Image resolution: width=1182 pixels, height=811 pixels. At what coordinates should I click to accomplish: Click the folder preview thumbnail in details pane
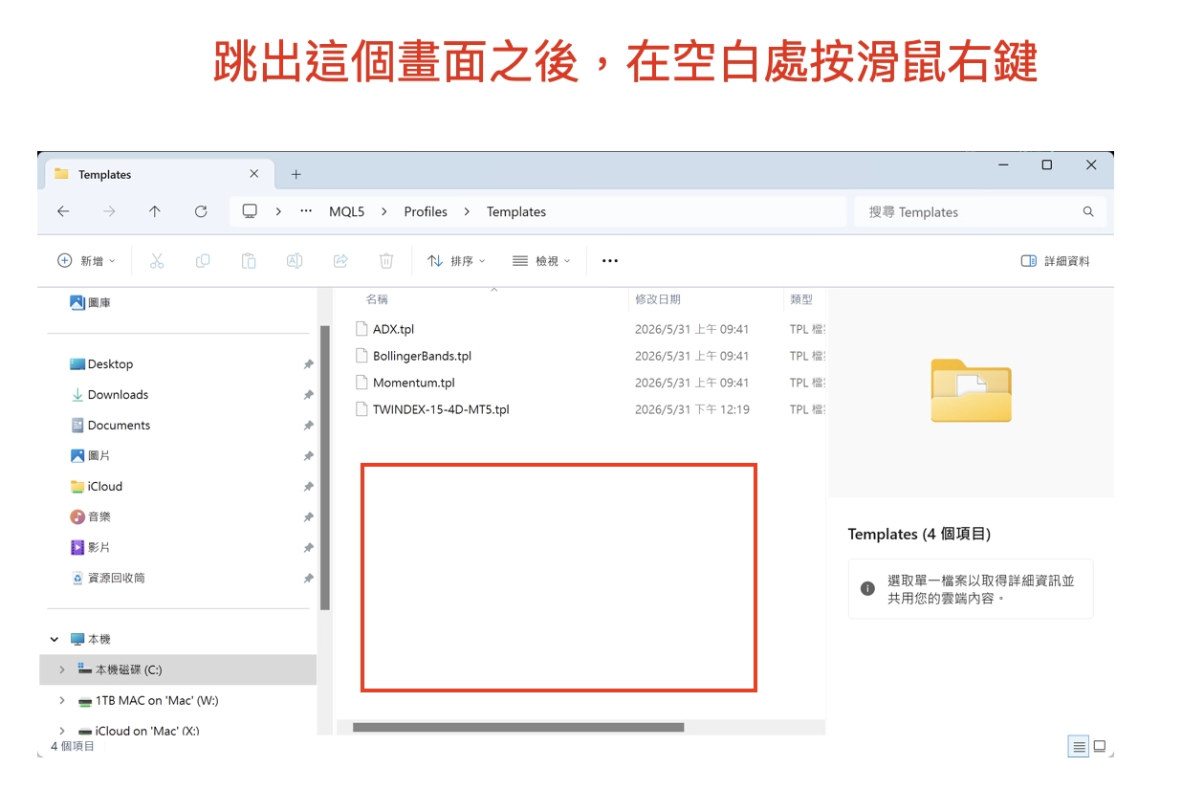click(x=971, y=390)
